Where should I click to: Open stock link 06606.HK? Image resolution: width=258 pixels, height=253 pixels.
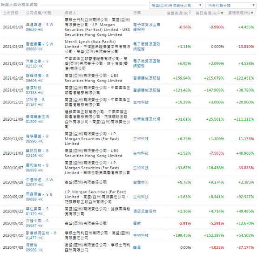pyautogui.click(x=34, y=81)
